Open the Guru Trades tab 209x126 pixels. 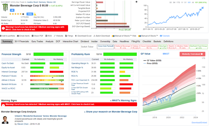37,41
